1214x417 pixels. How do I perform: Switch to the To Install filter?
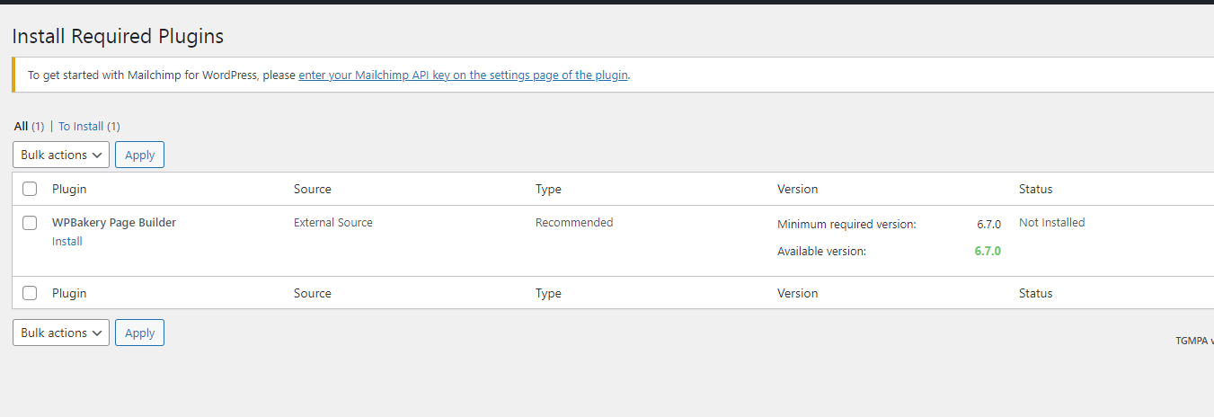click(x=81, y=127)
